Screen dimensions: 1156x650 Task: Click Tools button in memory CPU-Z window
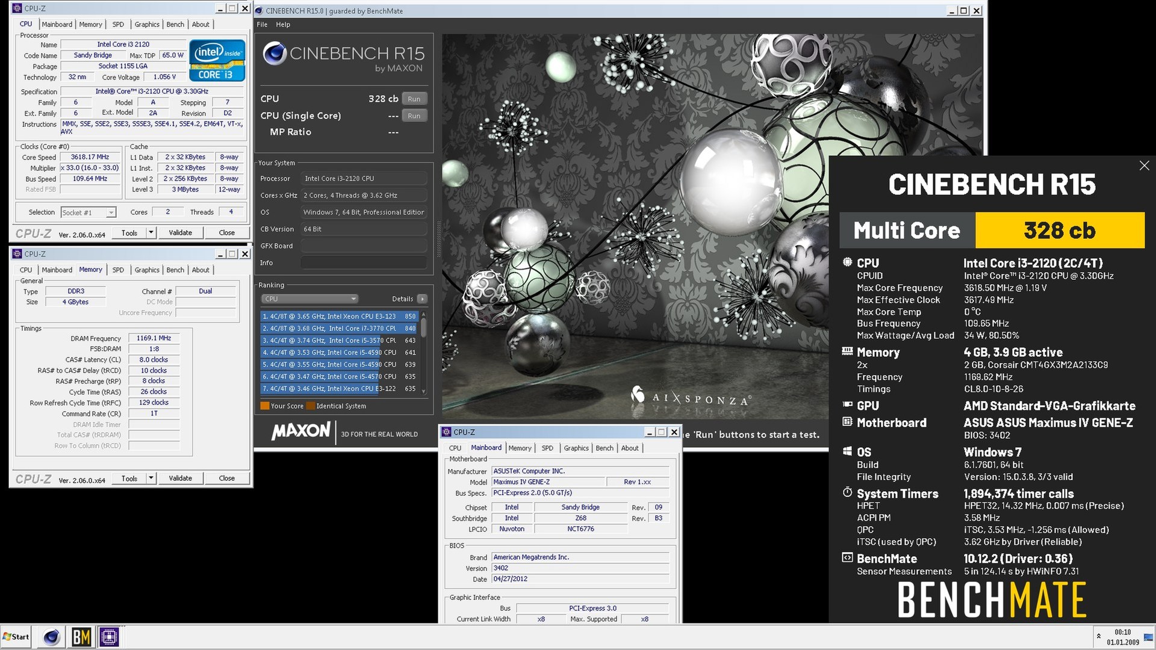(x=129, y=478)
